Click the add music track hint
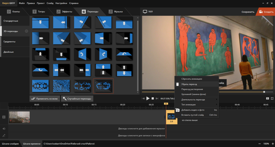Image resolution: width=275 pixels, height=147 pixels. point(141,128)
